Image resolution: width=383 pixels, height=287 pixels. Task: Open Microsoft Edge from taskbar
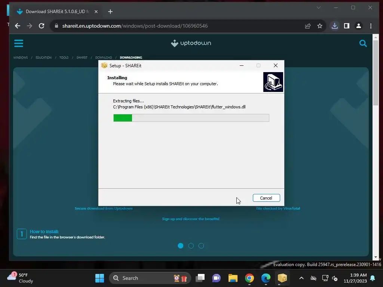click(x=266, y=278)
